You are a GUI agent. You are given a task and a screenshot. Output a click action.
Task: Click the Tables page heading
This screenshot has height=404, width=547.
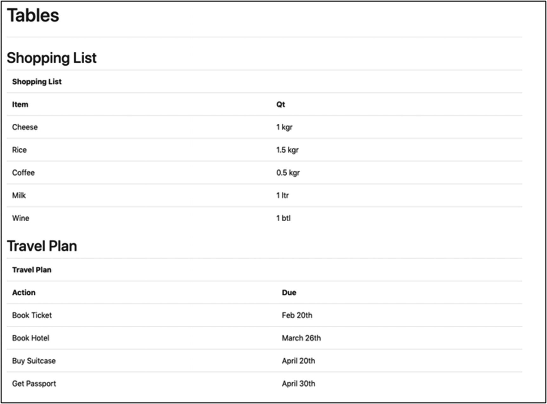point(33,16)
